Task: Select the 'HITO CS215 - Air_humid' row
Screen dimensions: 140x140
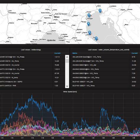Action: (32, 73)
